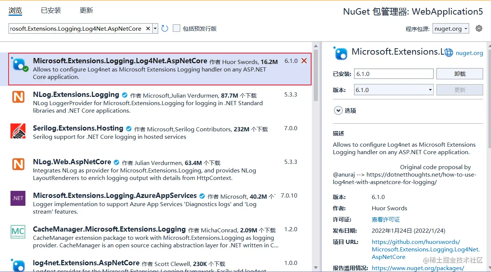
Task: Click Microsoft.Extensions.Logging.Log4Net.AspNetCore title in list
Action: pyautogui.click(x=120, y=61)
